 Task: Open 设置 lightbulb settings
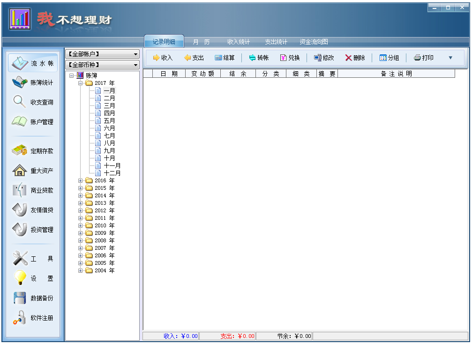tap(33, 278)
